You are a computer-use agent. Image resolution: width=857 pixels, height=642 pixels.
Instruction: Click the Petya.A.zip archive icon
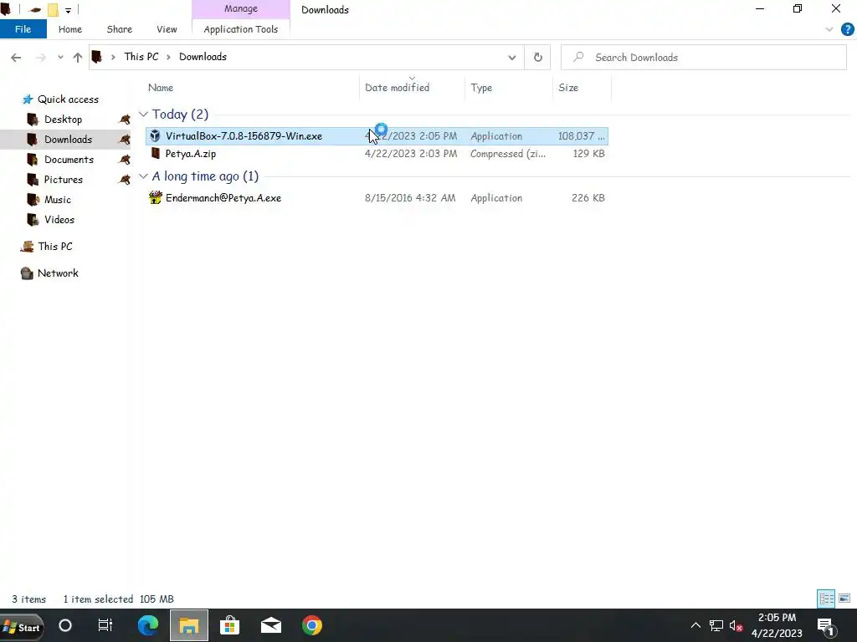(x=155, y=154)
